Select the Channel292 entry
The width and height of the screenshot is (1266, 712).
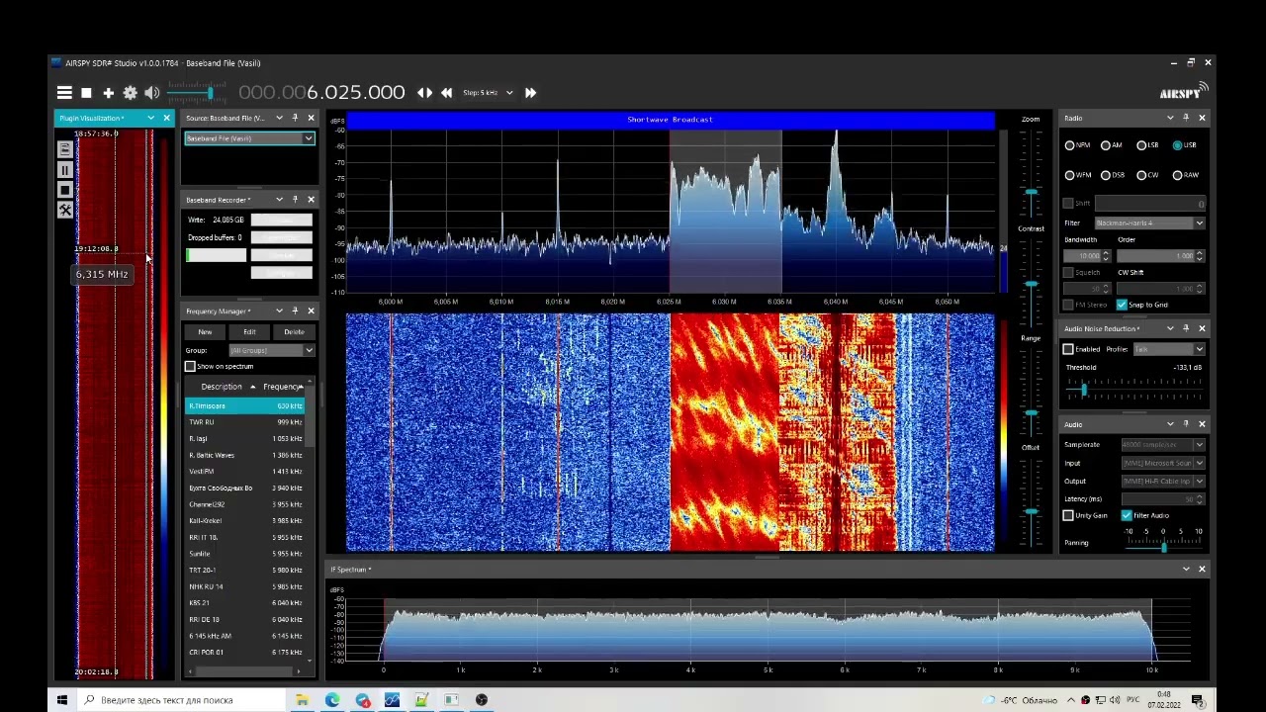tap(245, 504)
